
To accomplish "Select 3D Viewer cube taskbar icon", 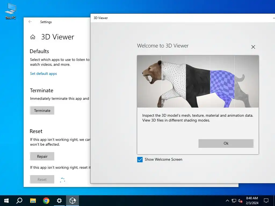I will click(x=73, y=201).
